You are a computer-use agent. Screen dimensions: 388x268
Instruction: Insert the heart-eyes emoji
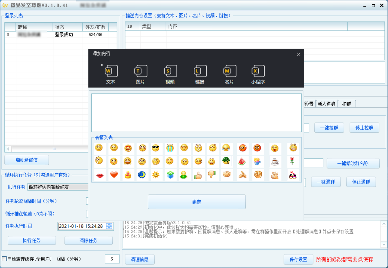[128, 148]
